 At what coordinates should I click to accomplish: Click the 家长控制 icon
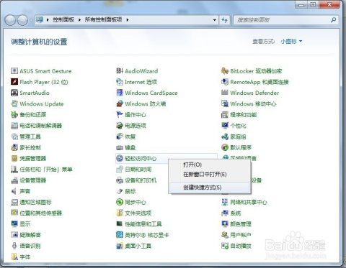tap(14, 147)
